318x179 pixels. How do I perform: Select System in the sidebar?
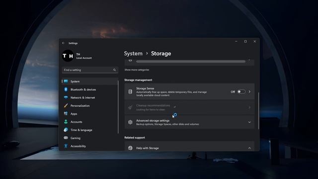point(90,81)
